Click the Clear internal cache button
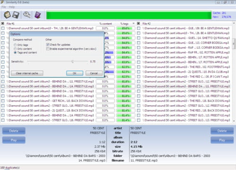Image resolution: width=236 pixels, height=170 pixels. [x=27, y=73]
